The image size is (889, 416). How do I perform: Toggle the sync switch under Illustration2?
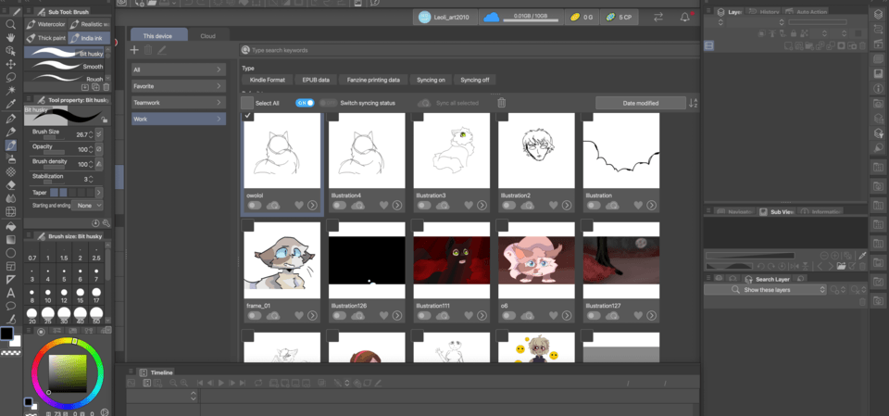[509, 206]
